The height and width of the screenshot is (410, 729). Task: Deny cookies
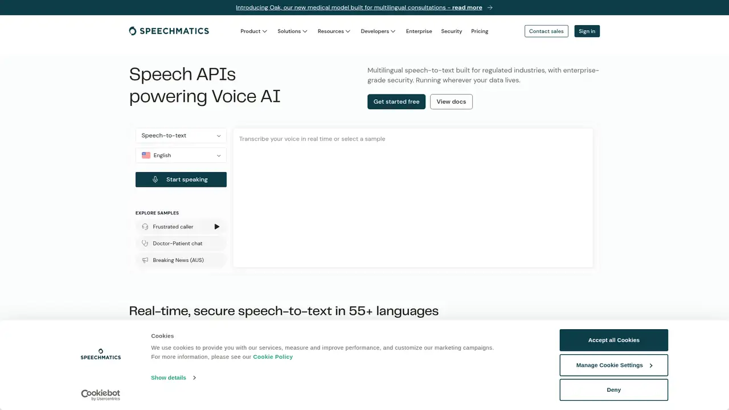tap(614, 390)
